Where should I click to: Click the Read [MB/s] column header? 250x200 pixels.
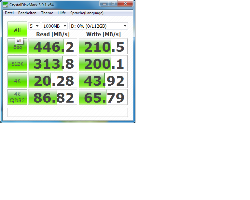pyautogui.click(x=53, y=34)
